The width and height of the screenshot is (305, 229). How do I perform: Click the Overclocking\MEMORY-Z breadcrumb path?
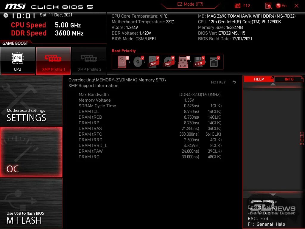tap(117, 80)
